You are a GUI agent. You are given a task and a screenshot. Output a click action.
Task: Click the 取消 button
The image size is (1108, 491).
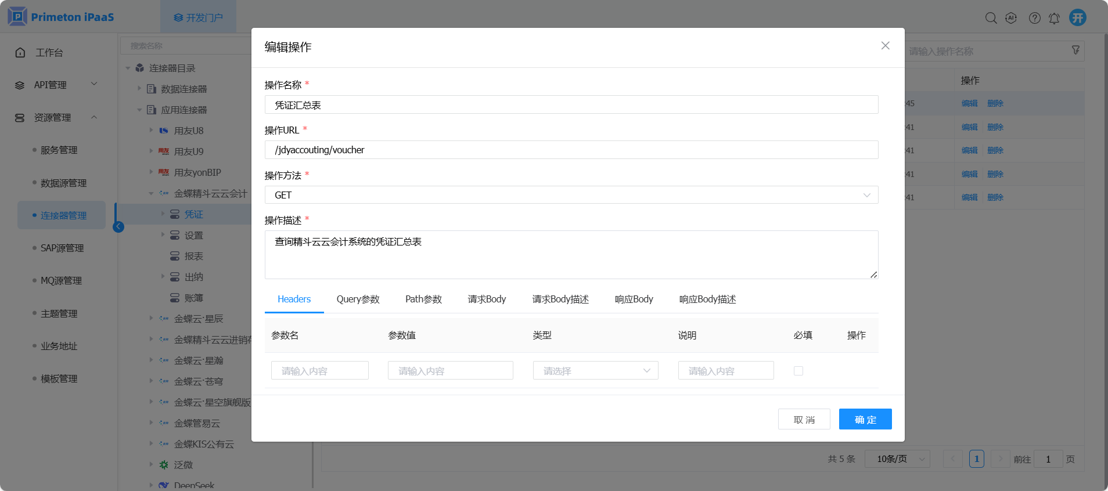tap(804, 419)
